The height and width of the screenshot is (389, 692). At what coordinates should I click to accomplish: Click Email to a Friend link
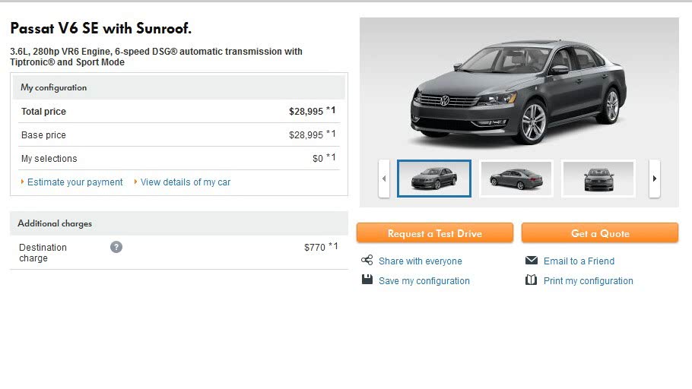tap(579, 261)
